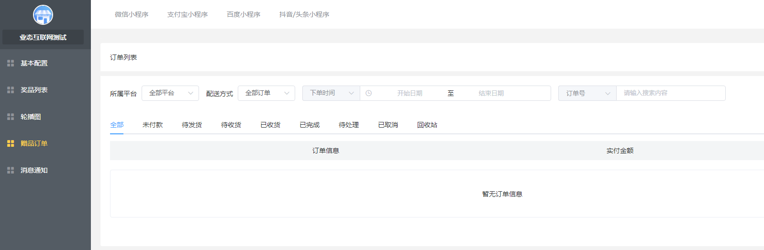Viewport: 764px width, 250px height.
Task: Click the clock icon in date range
Action: point(368,93)
